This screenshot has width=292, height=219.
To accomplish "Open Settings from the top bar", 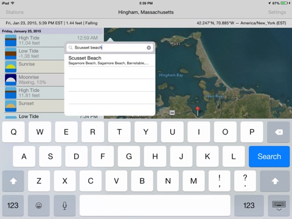I will 277,12.
